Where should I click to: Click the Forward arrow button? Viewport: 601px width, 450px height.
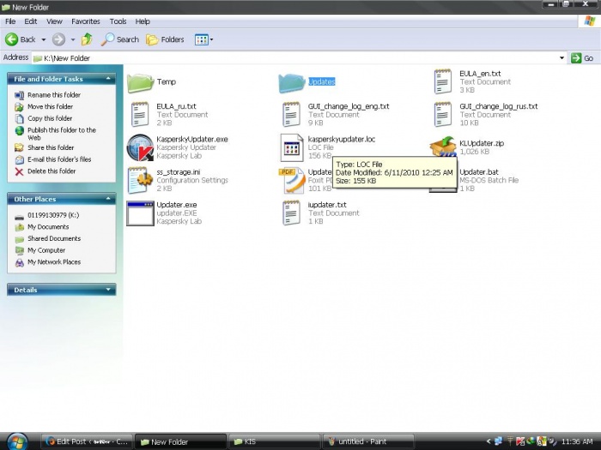58,39
